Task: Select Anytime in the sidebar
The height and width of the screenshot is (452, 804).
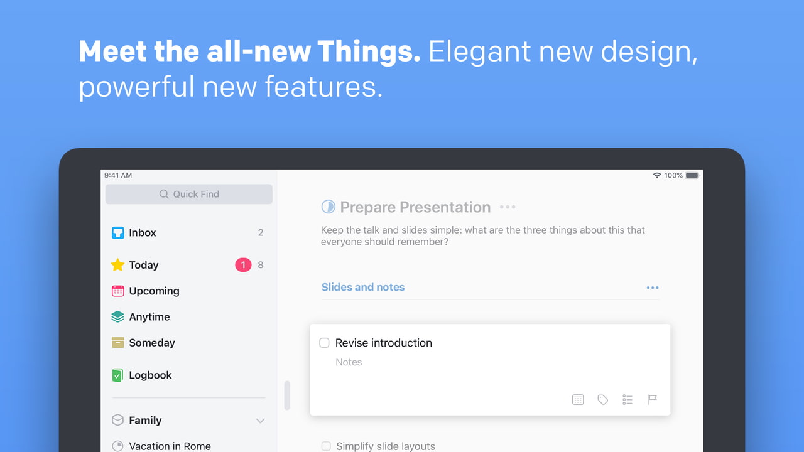Action: [x=149, y=317]
